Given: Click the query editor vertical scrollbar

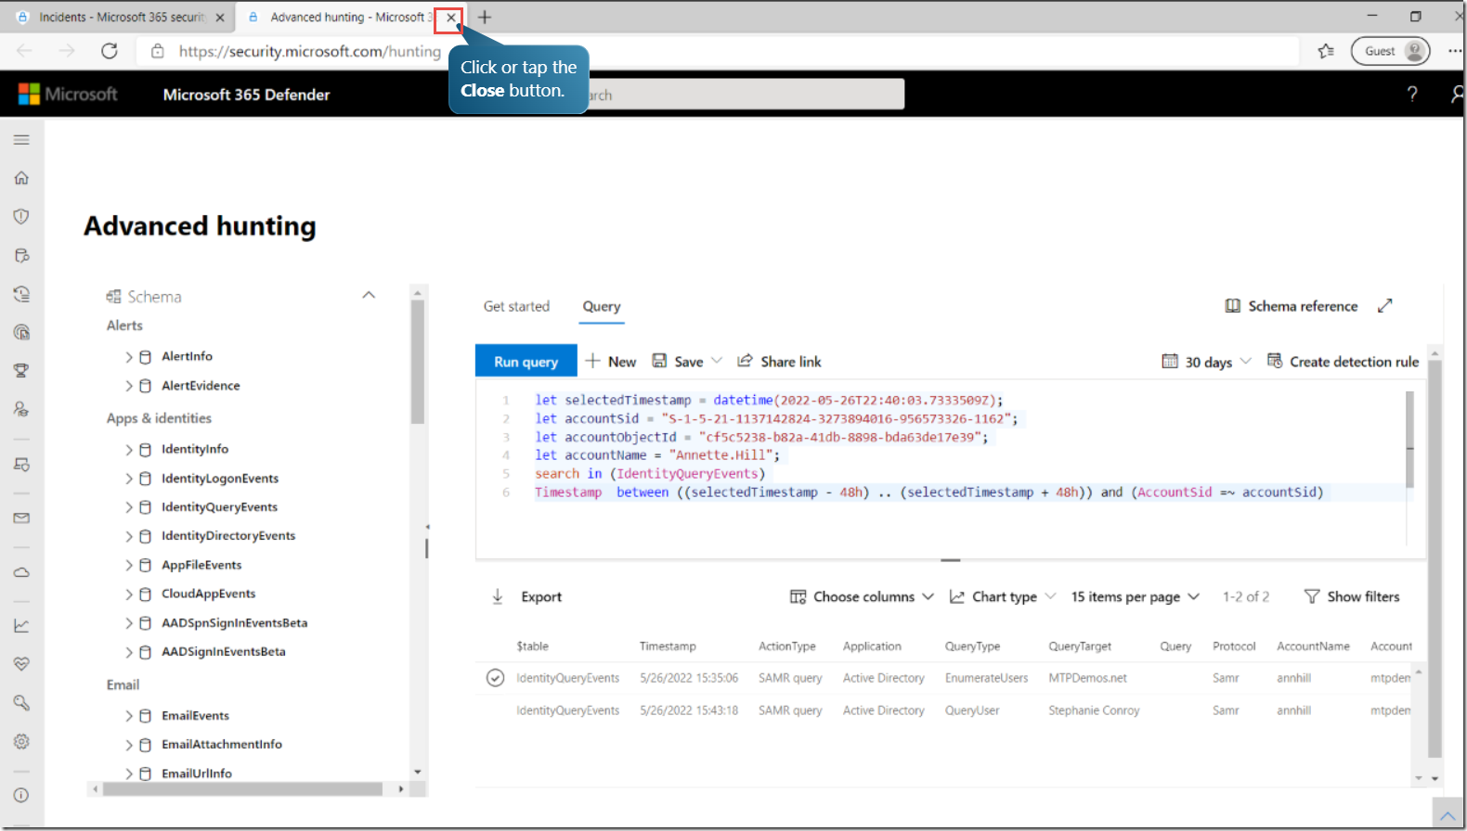Looking at the screenshot, I should (x=1409, y=440).
